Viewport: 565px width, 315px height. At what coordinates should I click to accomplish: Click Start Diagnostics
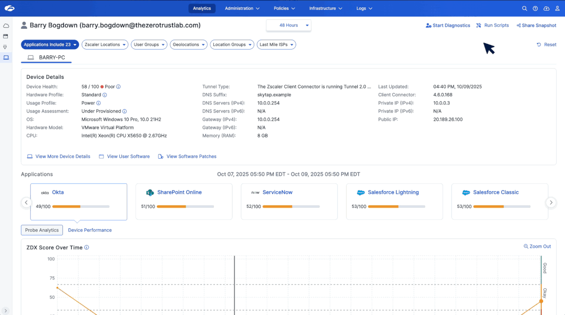448,26
